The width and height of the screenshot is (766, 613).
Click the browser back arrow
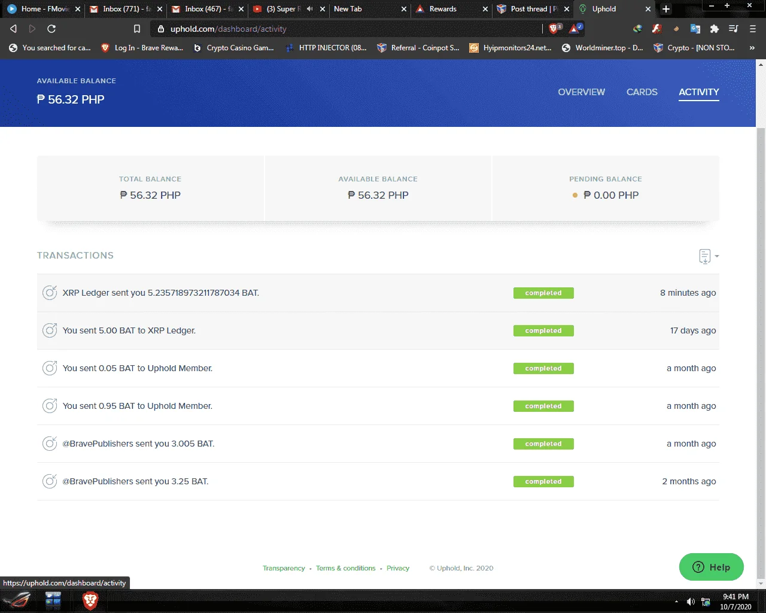[x=13, y=29]
